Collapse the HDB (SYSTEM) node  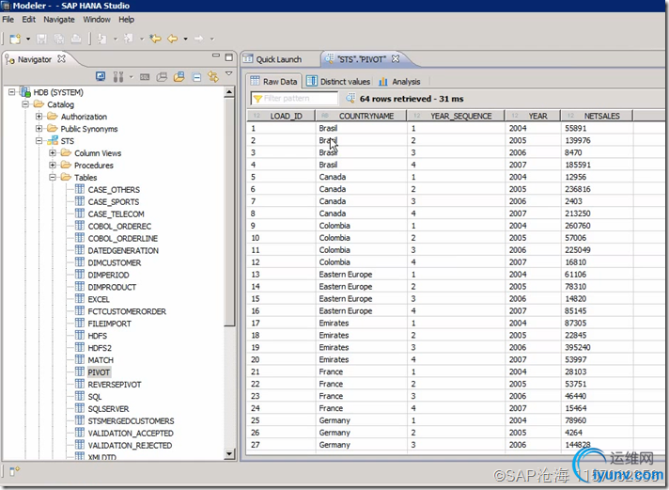point(12,92)
